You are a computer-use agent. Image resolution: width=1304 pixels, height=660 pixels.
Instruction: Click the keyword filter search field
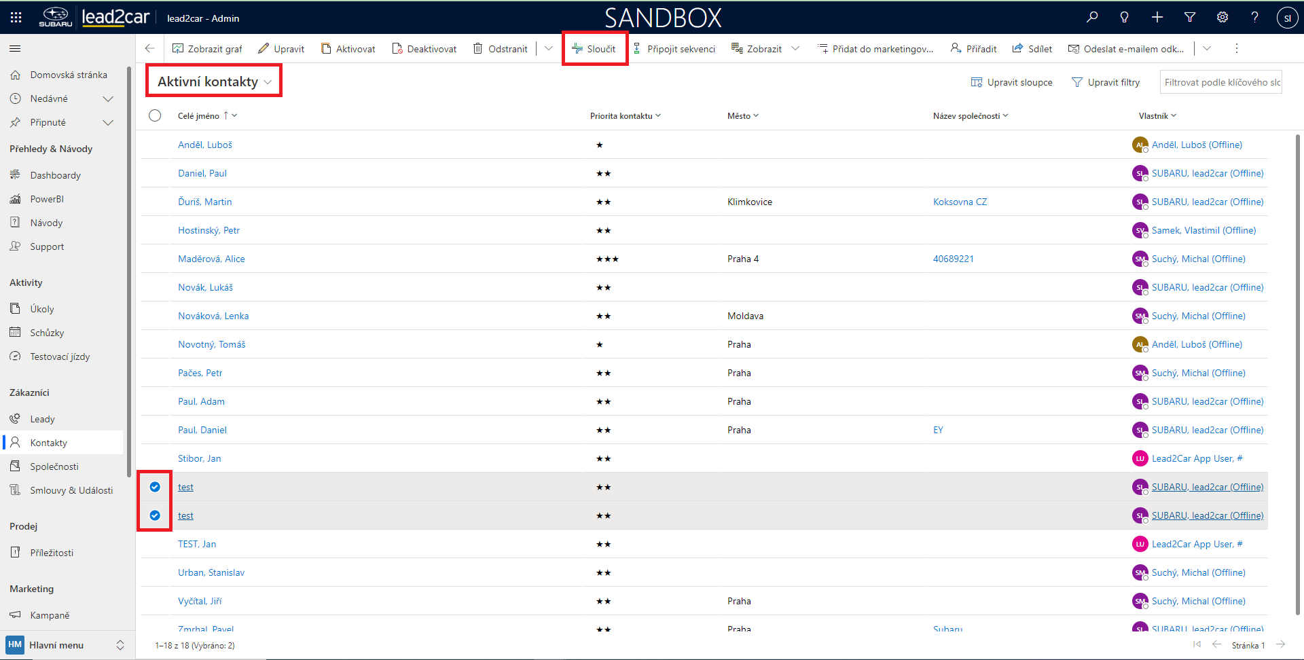pyautogui.click(x=1220, y=82)
